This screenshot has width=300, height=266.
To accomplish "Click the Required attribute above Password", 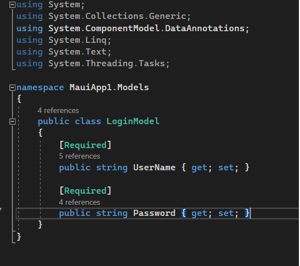I will point(85,191).
